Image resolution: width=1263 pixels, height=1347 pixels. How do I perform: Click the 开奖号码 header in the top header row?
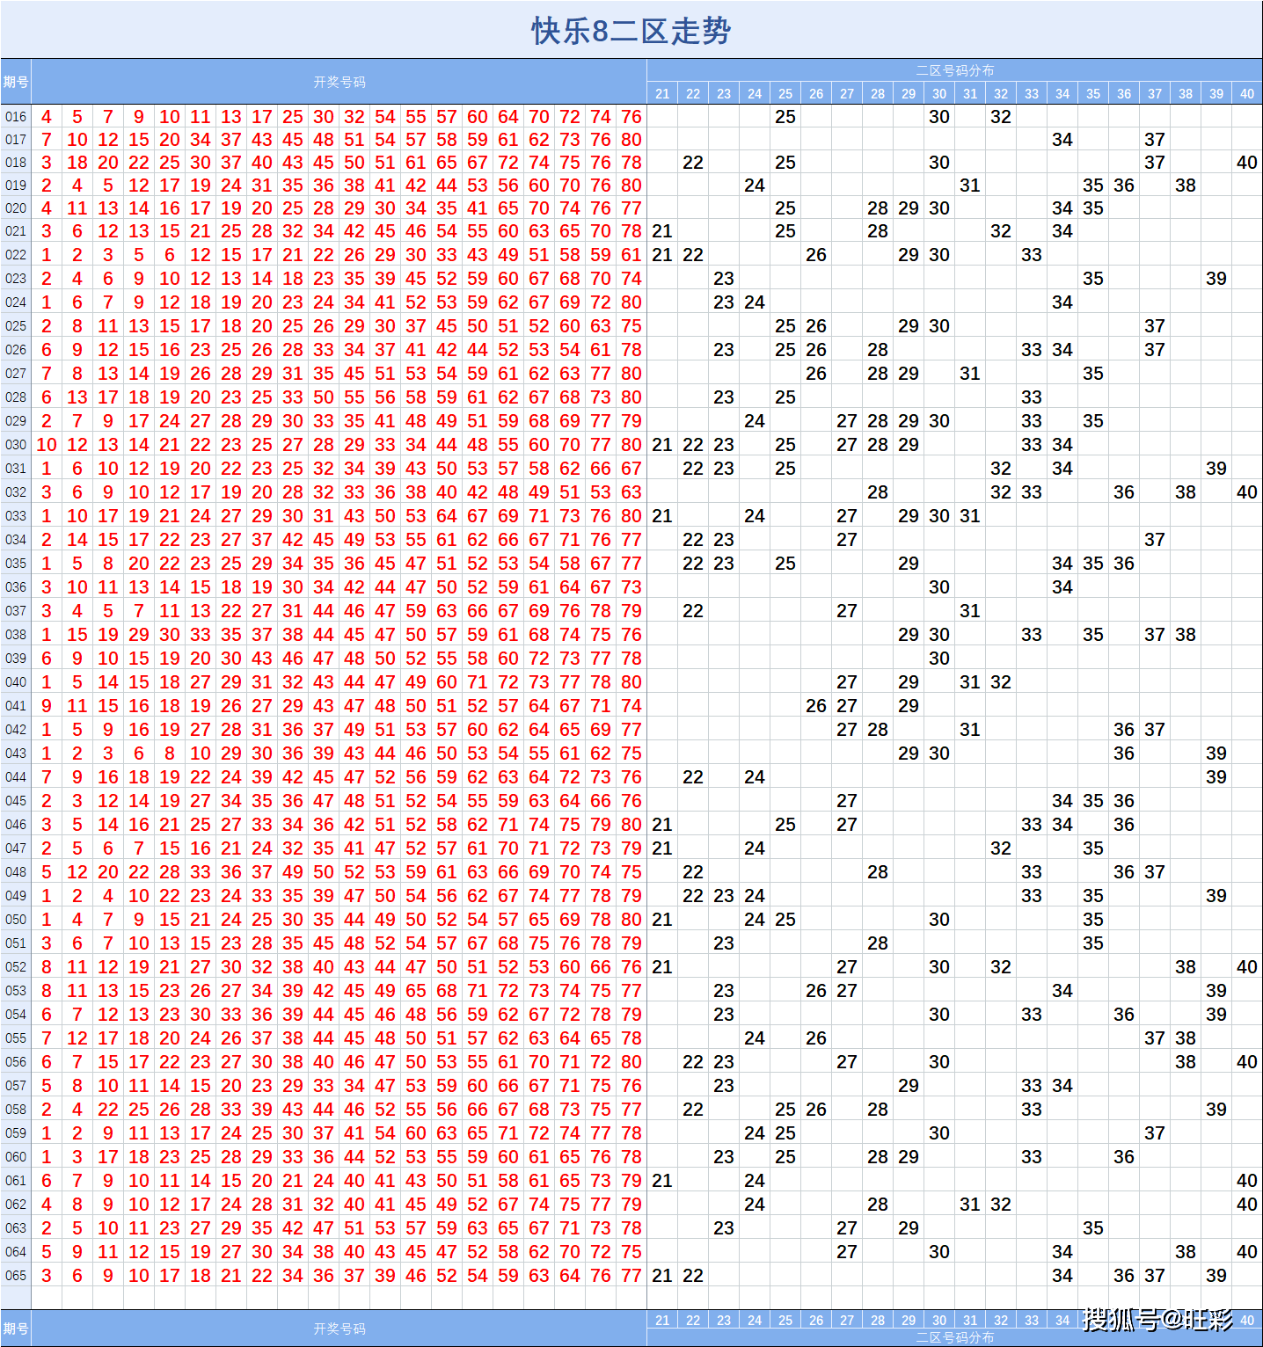click(339, 82)
